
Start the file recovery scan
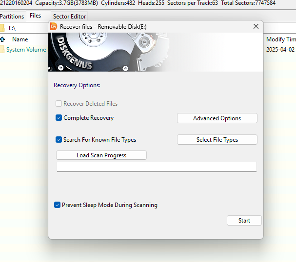pyautogui.click(x=244, y=220)
